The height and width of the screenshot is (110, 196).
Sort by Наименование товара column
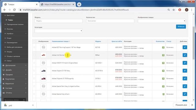click(x=61, y=42)
